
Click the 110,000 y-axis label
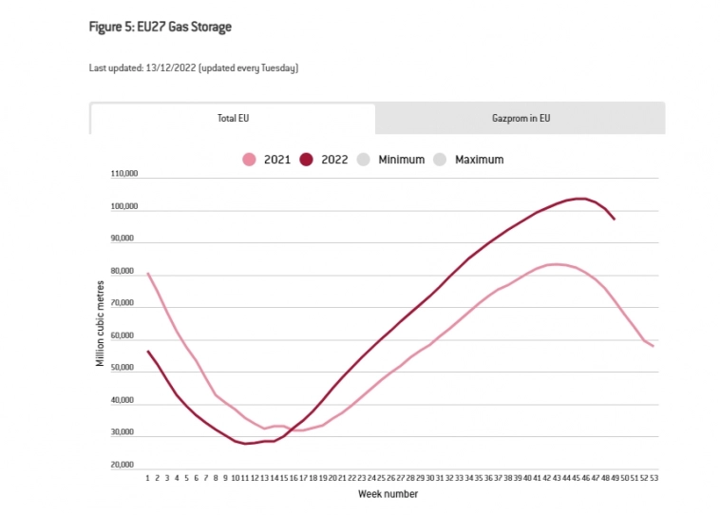(123, 174)
